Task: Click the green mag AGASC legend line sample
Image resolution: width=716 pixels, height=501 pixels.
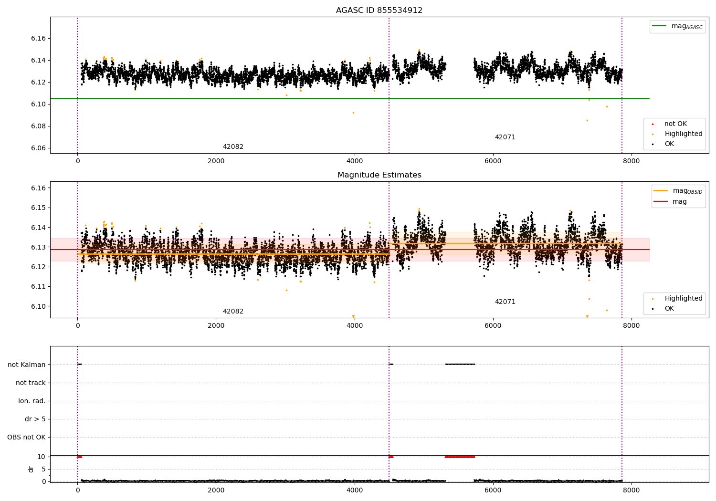Action: [659, 26]
